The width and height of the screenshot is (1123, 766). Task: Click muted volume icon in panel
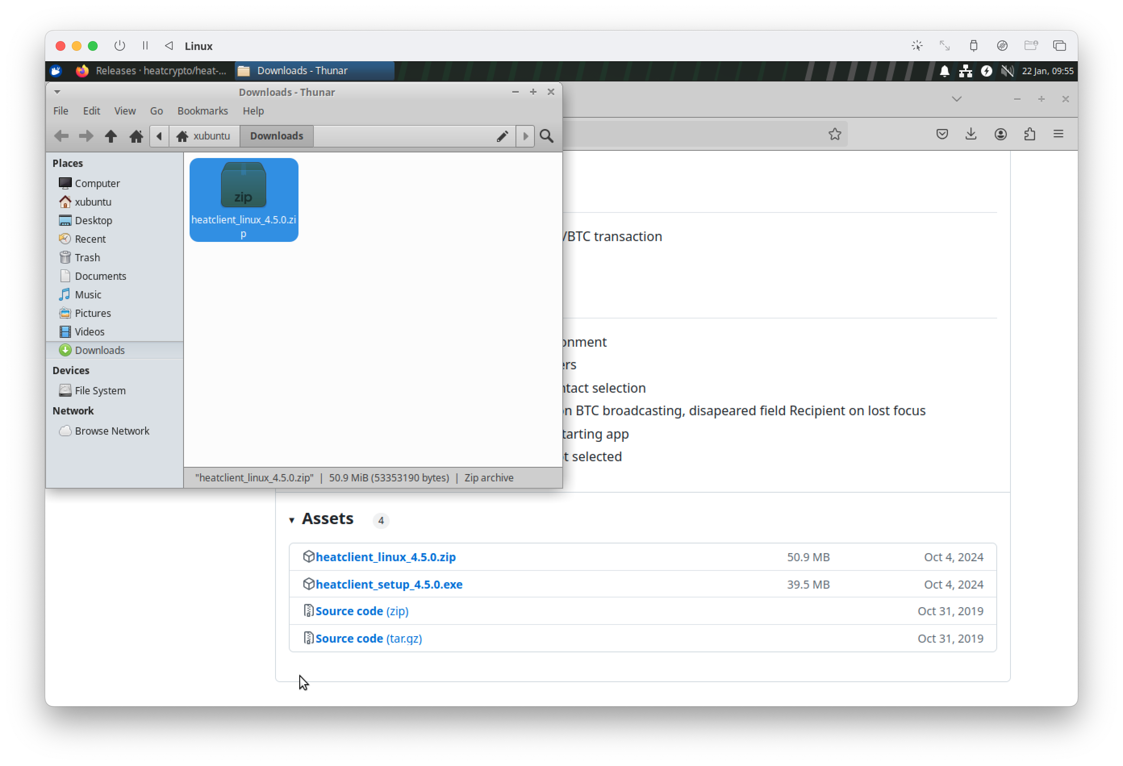[x=1007, y=71]
